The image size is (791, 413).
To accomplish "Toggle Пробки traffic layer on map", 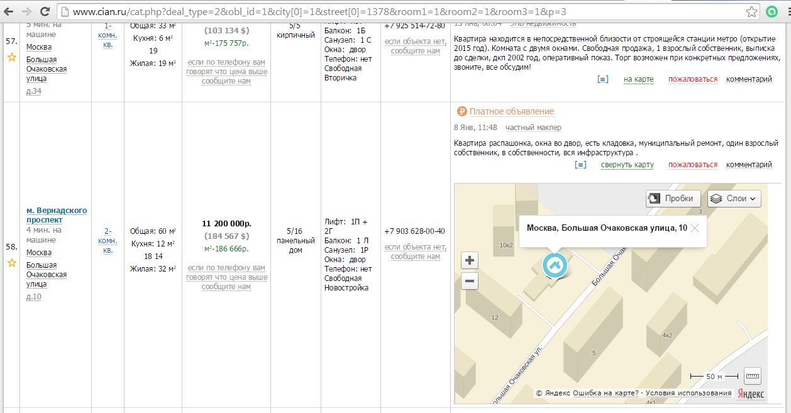I will tap(673, 199).
